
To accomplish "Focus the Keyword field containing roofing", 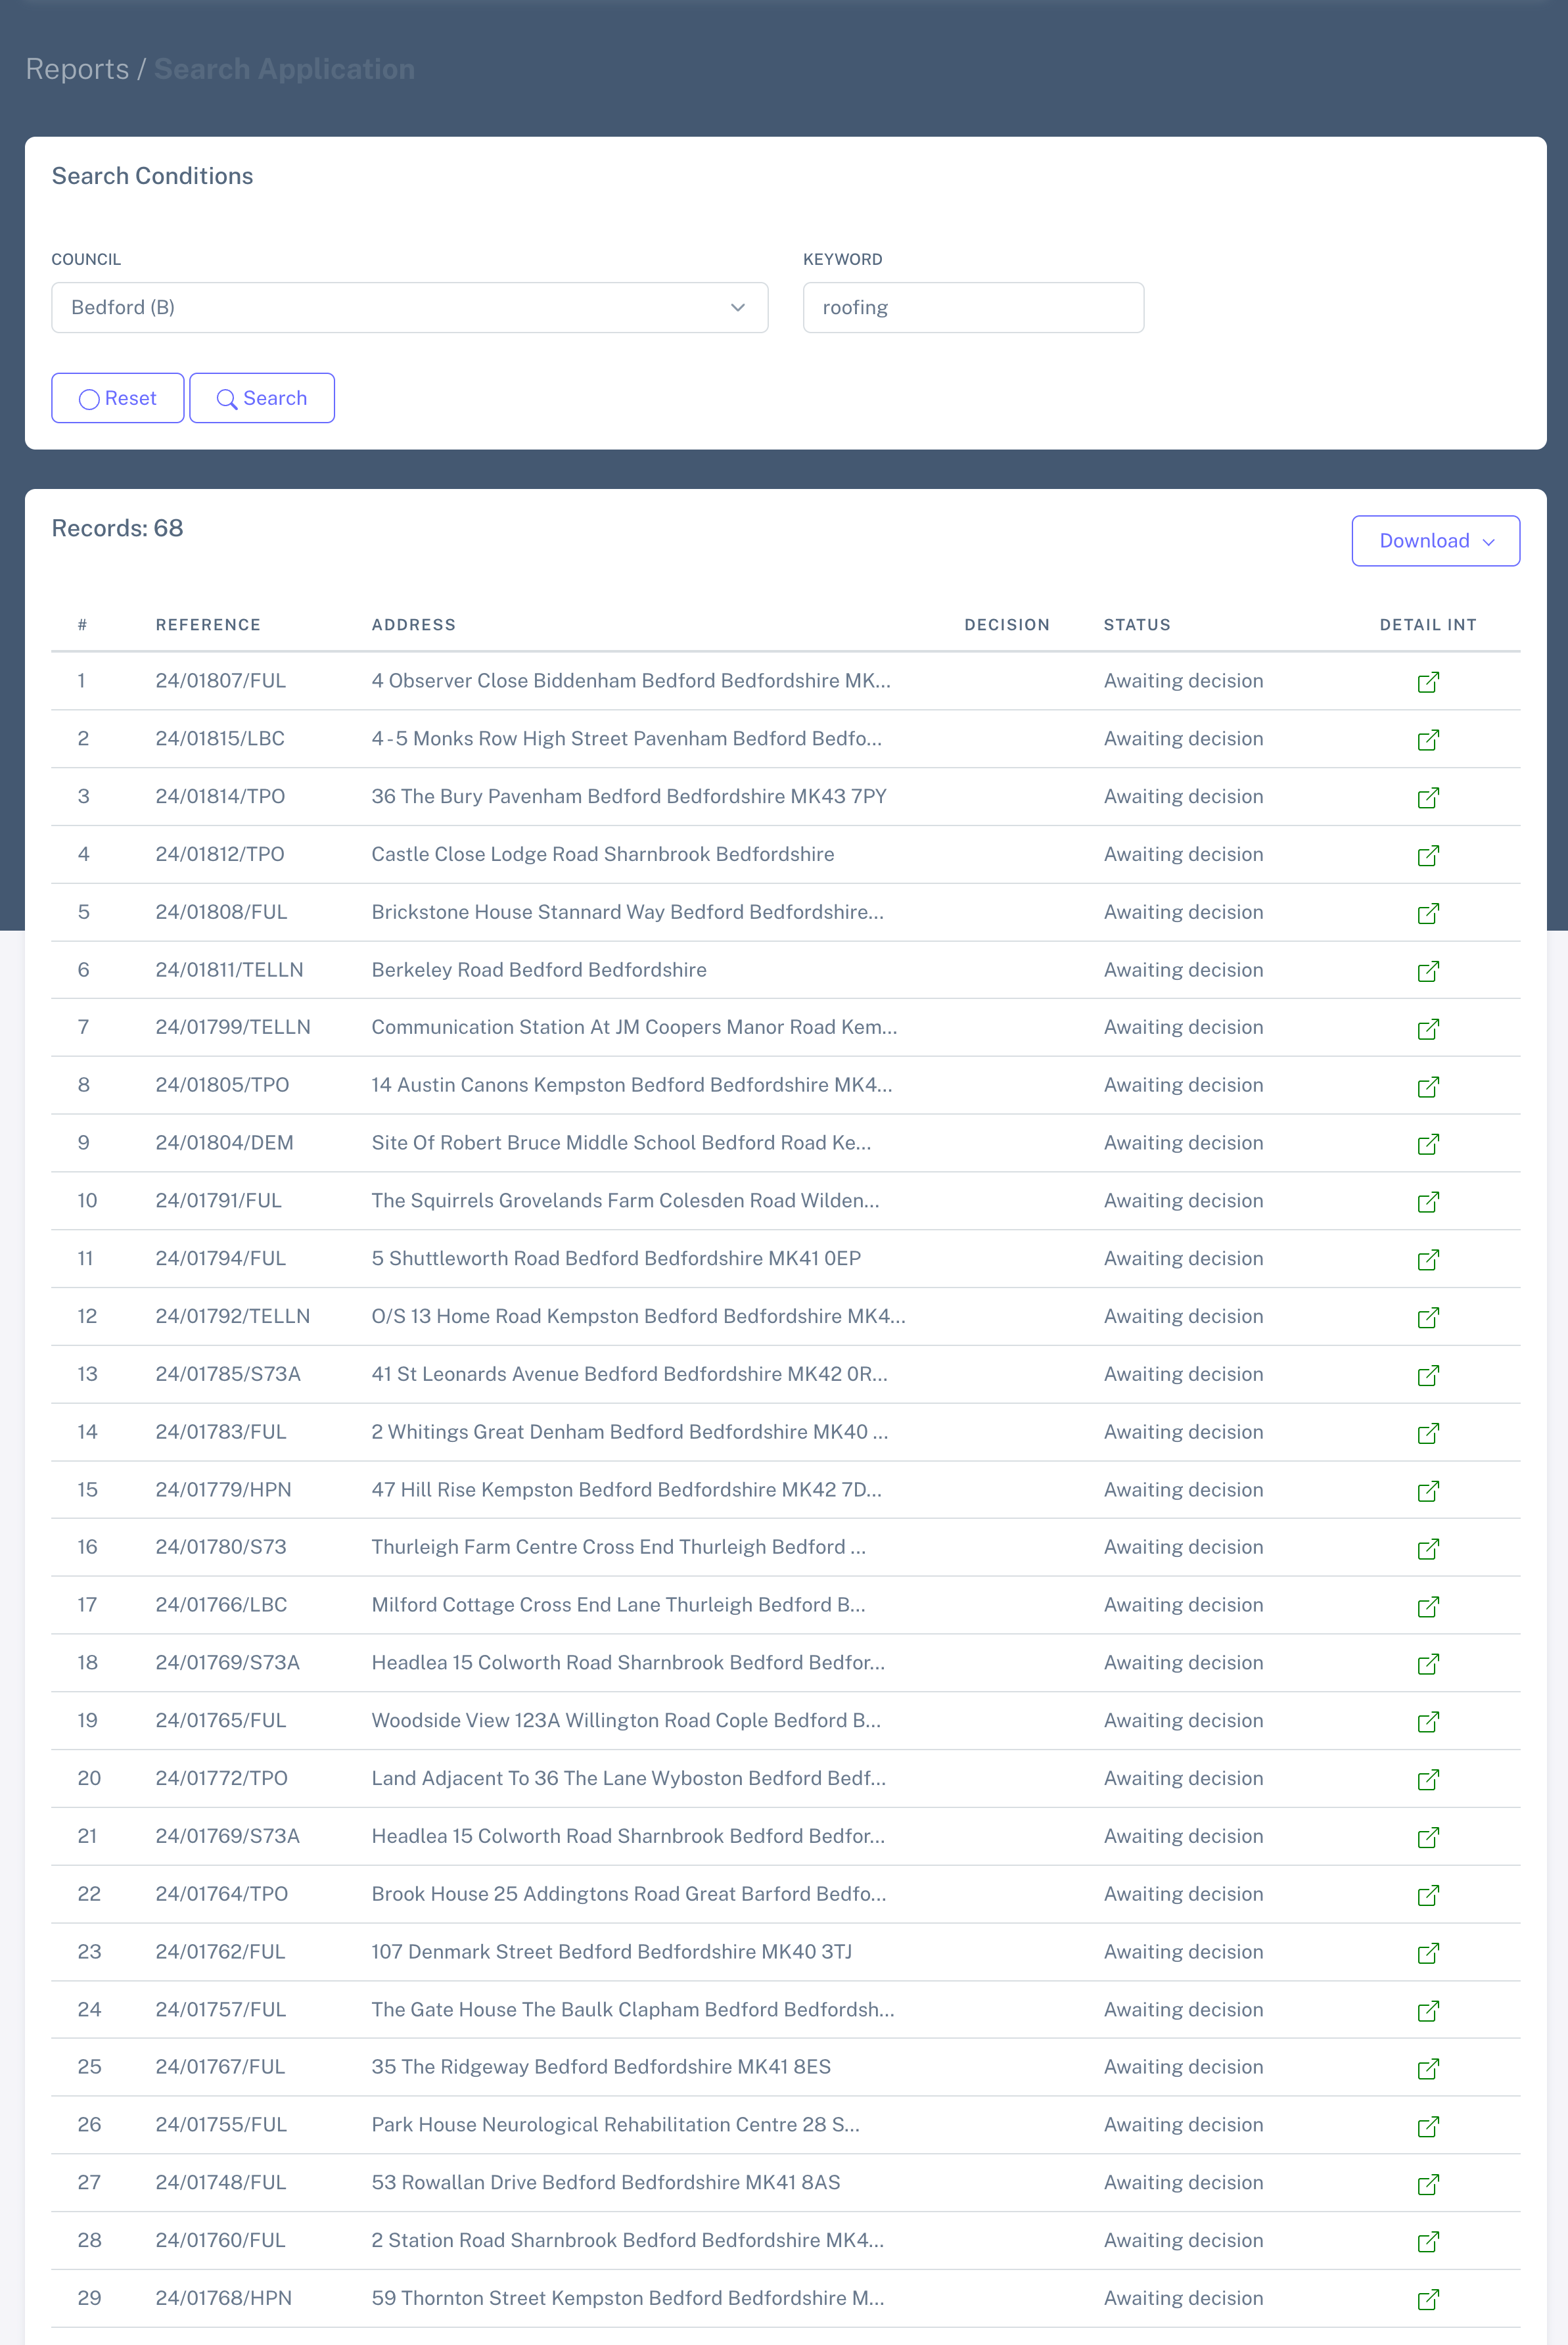I will pyautogui.click(x=972, y=307).
